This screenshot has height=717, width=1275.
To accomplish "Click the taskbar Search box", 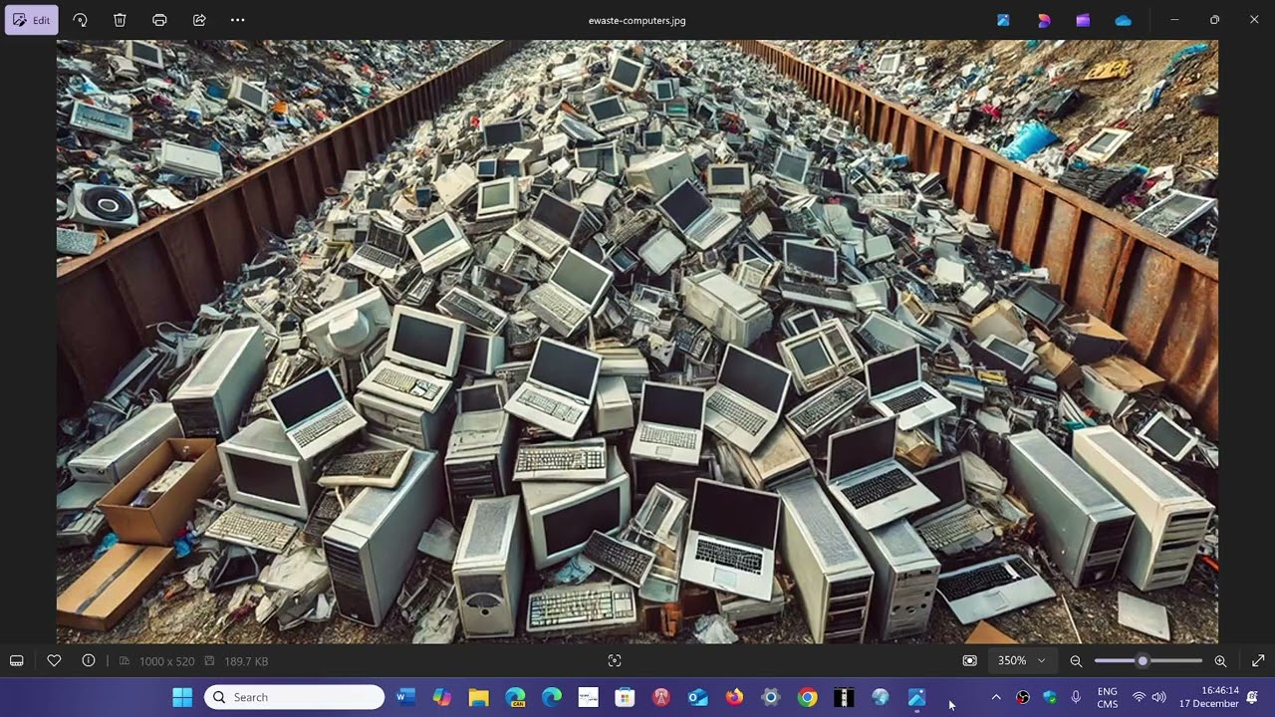I will click(295, 697).
